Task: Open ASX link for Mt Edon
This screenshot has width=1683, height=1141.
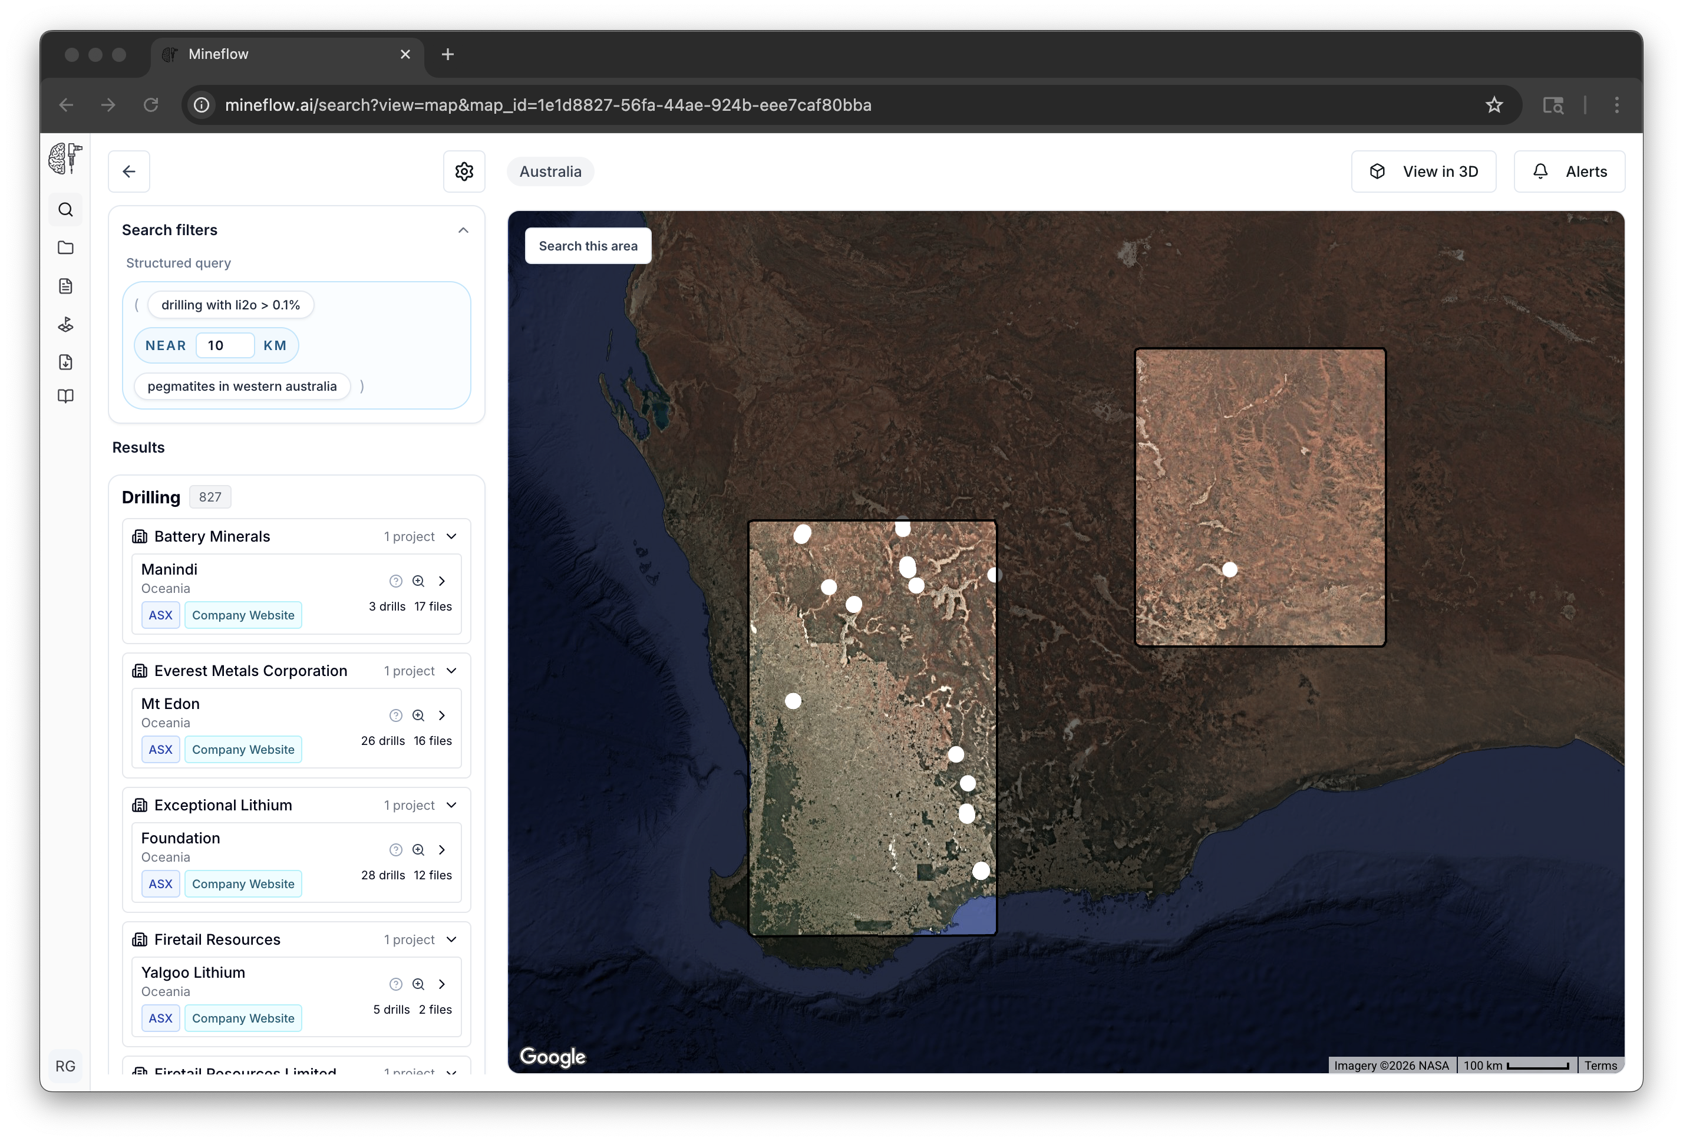Action: [160, 750]
